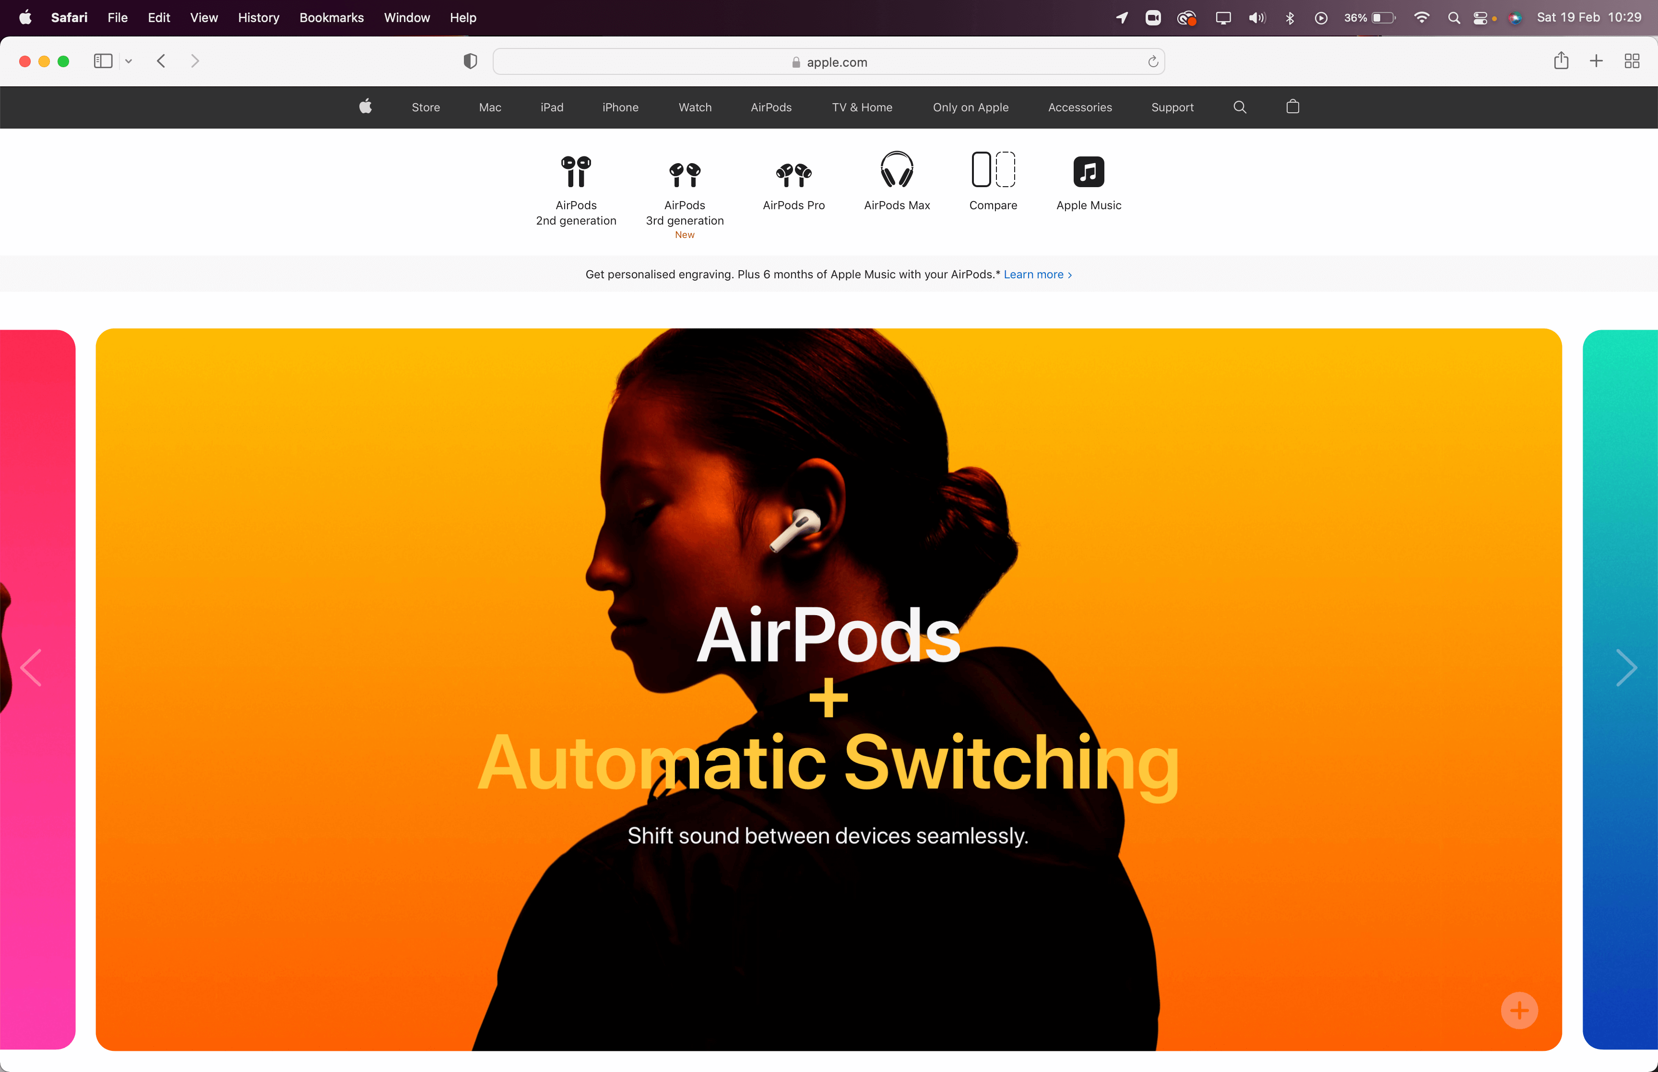Screen dimensions: 1658x1072
Task: Select the AirPods Pro icon
Action: (793, 175)
